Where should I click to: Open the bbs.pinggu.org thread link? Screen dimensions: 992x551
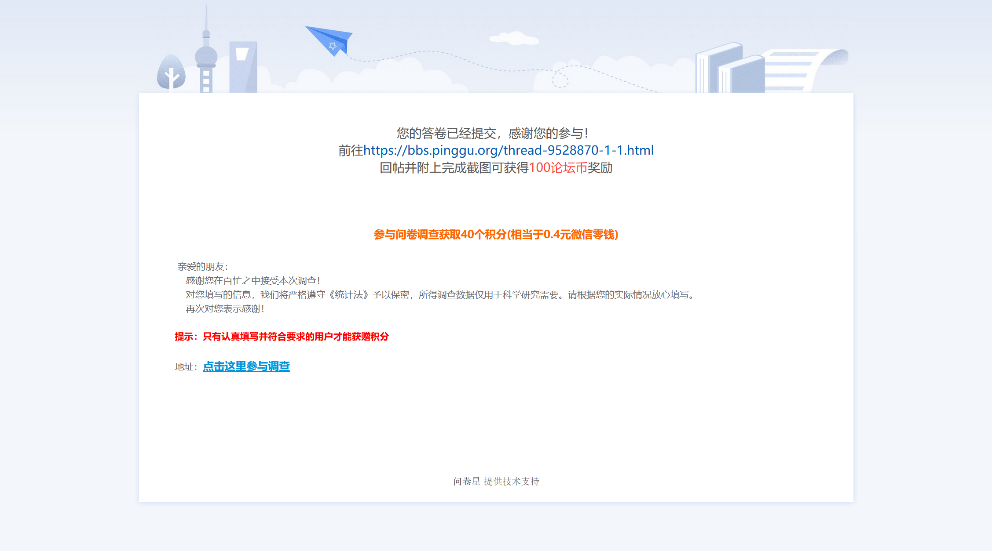pos(508,150)
